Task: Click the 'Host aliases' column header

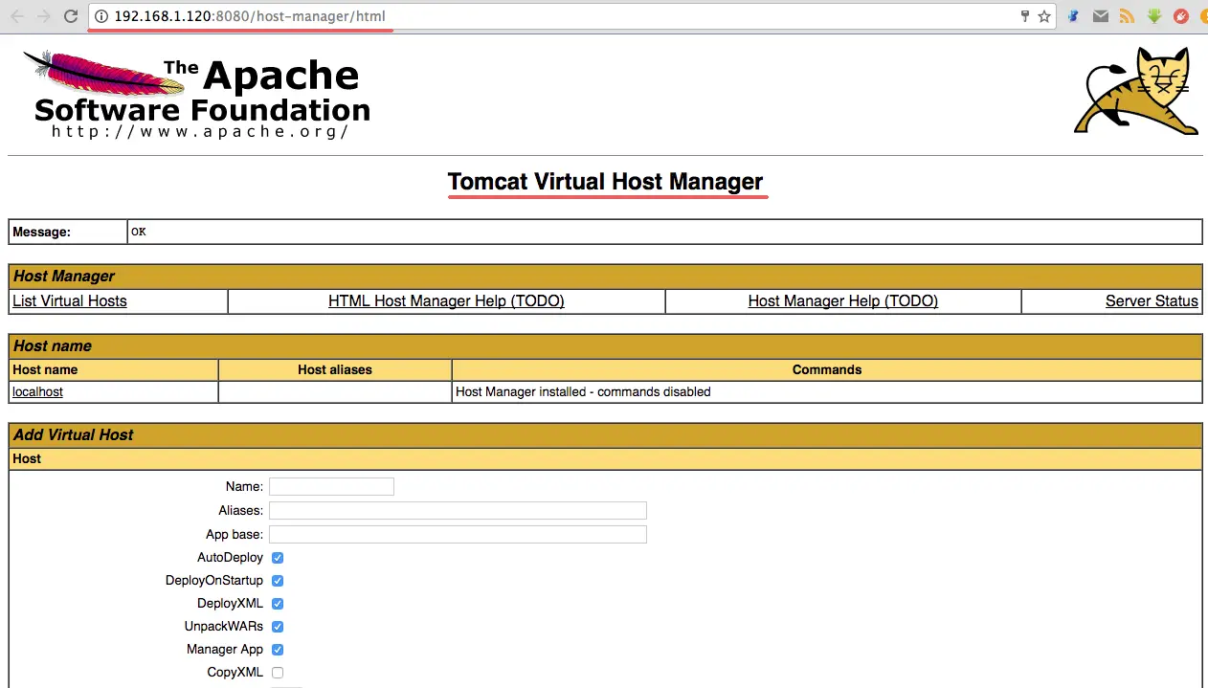Action: pyautogui.click(x=335, y=369)
